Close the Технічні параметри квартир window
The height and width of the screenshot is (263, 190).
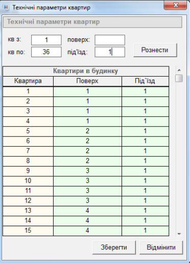click(175, 5)
